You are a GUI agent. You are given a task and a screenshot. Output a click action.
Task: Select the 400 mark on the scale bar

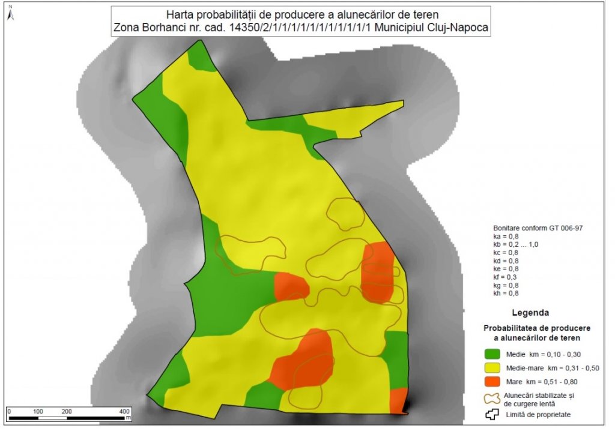(124, 411)
